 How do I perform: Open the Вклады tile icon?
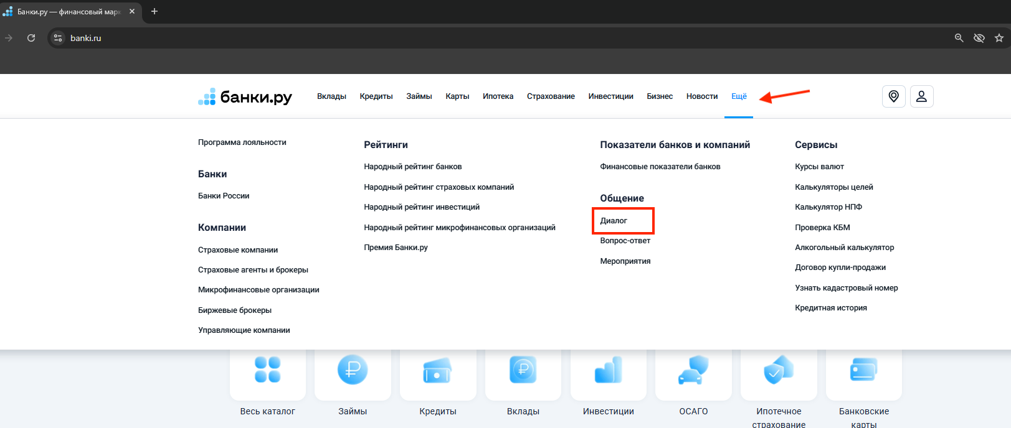click(x=523, y=370)
